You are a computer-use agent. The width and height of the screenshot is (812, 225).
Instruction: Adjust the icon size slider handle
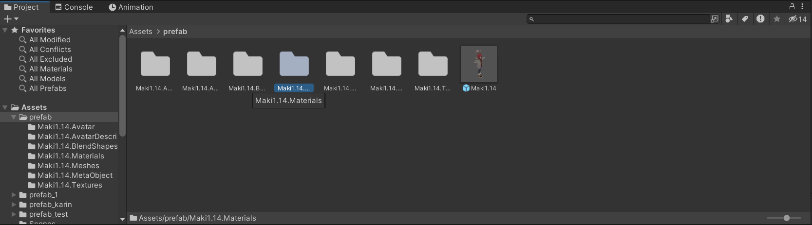click(x=787, y=218)
